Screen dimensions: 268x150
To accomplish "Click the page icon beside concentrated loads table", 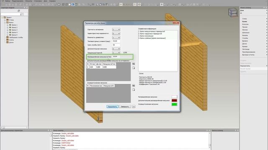I will click(134, 90).
